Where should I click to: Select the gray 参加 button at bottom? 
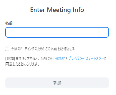57,83
